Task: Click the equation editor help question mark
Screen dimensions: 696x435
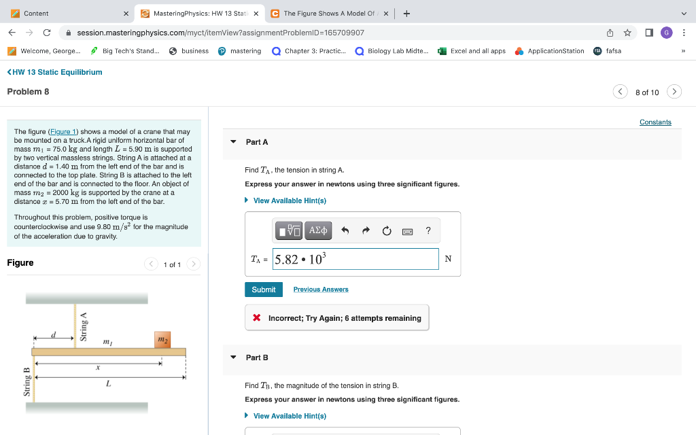Action: click(x=428, y=231)
